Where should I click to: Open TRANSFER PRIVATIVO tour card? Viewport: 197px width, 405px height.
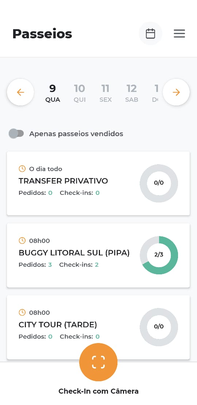click(x=98, y=184)
